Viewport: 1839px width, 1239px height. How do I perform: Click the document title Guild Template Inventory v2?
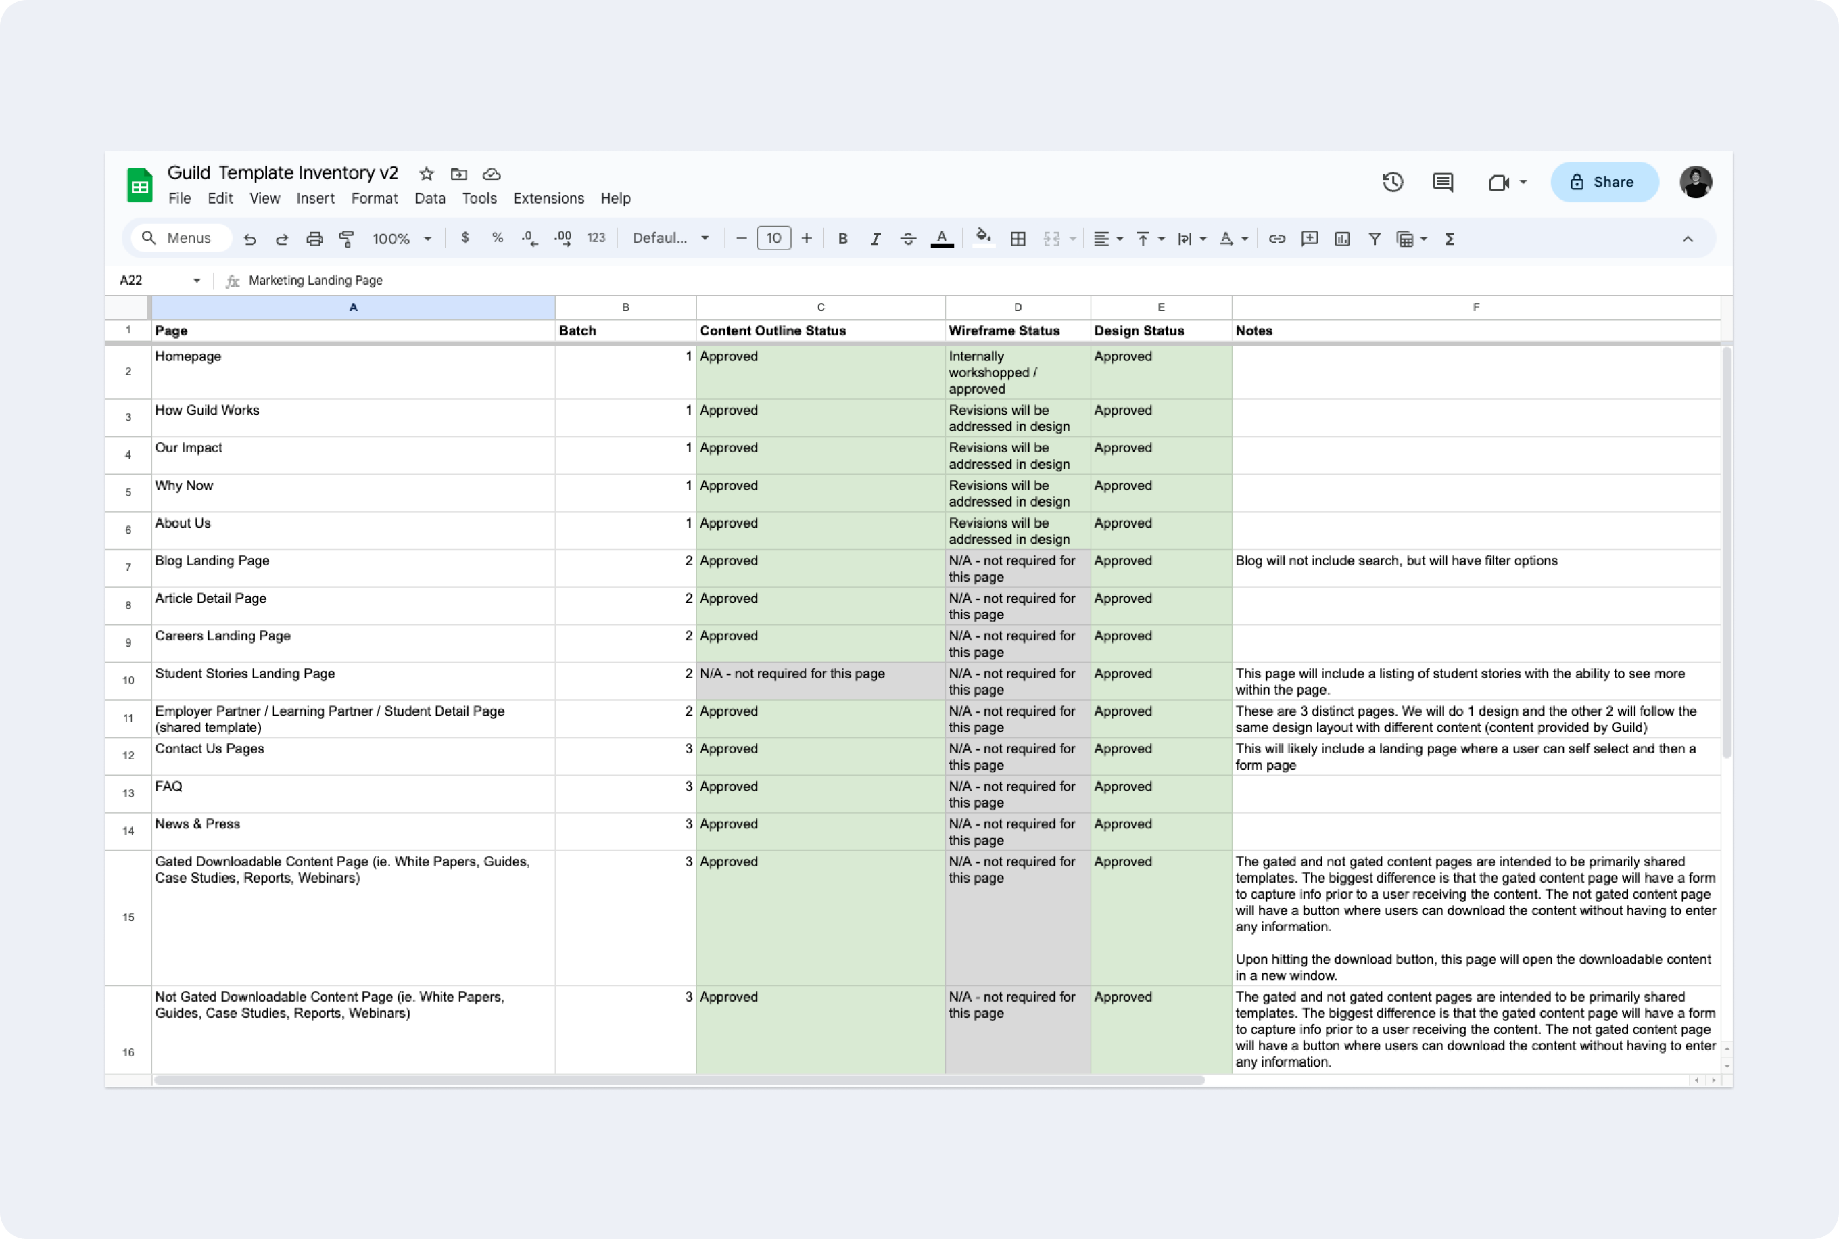283,173
